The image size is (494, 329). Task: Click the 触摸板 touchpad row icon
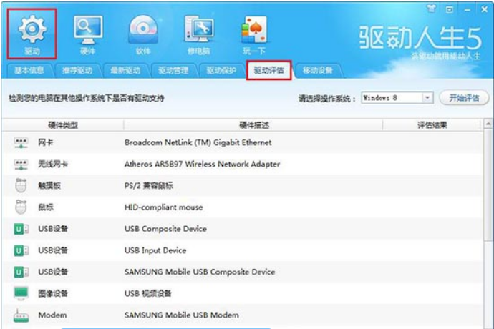point(21,185)
